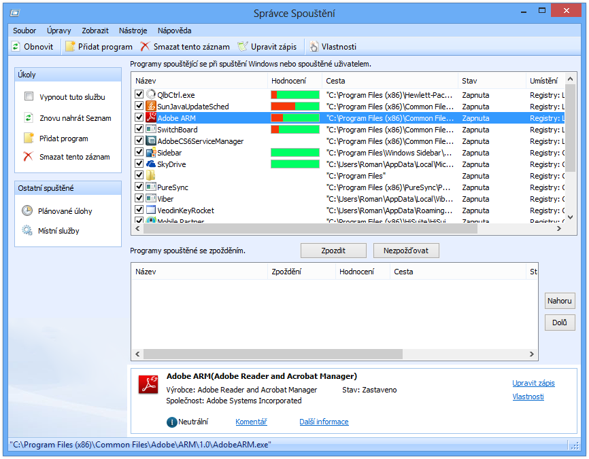Click the Úkoly panel header

(x=68, y=75)
